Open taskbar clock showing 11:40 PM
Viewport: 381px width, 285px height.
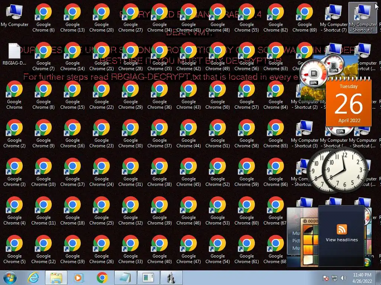tap(362, 278)
